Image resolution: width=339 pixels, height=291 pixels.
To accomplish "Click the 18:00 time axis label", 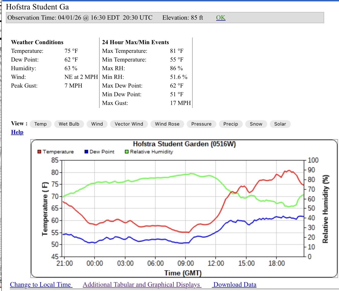I will click(276, 263).
